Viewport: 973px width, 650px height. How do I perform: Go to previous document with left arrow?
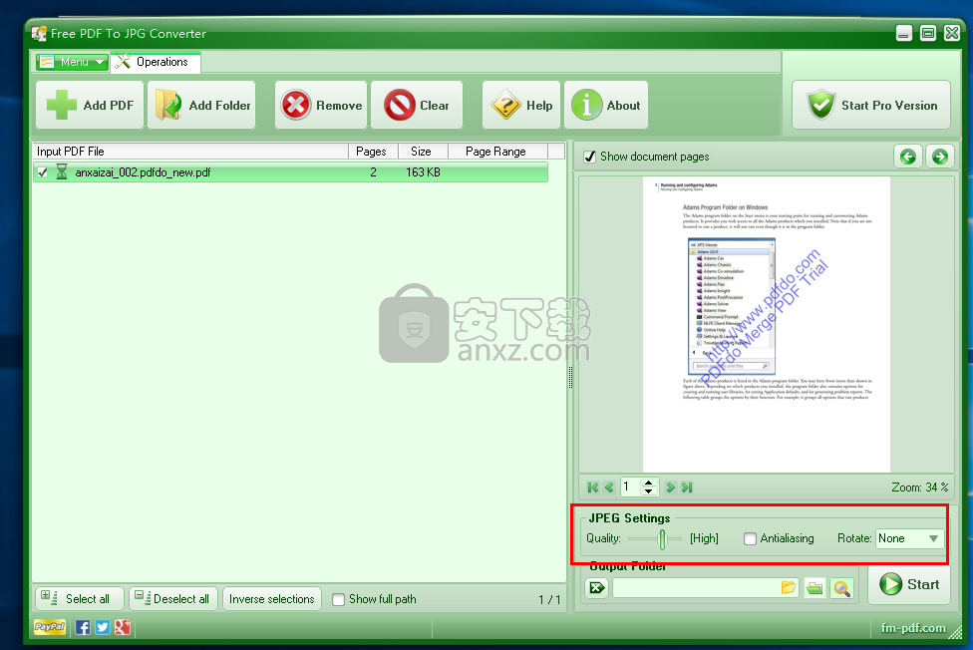pos(908,157)
